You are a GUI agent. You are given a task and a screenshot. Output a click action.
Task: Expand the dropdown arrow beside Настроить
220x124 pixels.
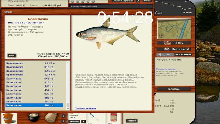coord(84,122)
